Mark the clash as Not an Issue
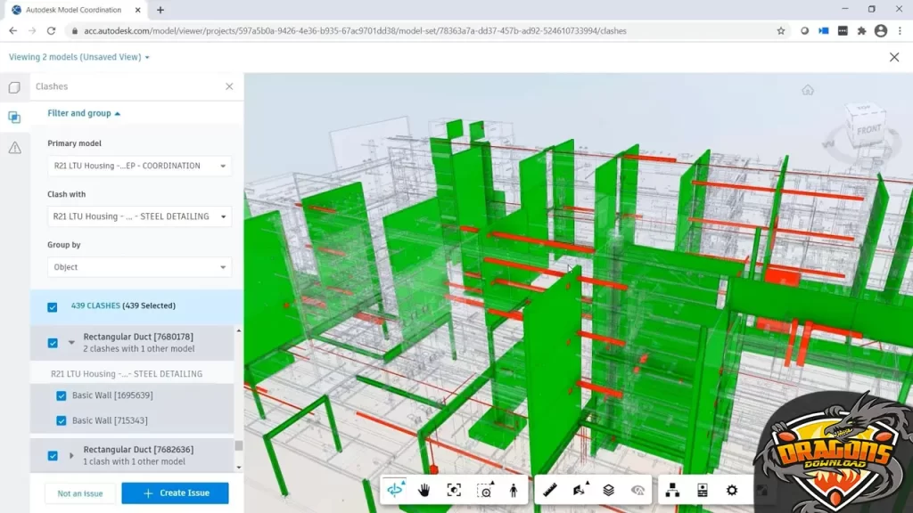The image size is (913, 513). (79, 493)
